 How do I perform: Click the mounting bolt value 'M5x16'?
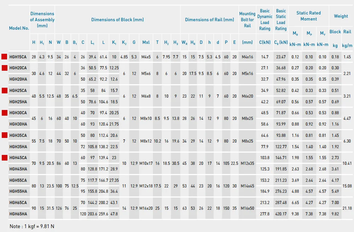247,74
